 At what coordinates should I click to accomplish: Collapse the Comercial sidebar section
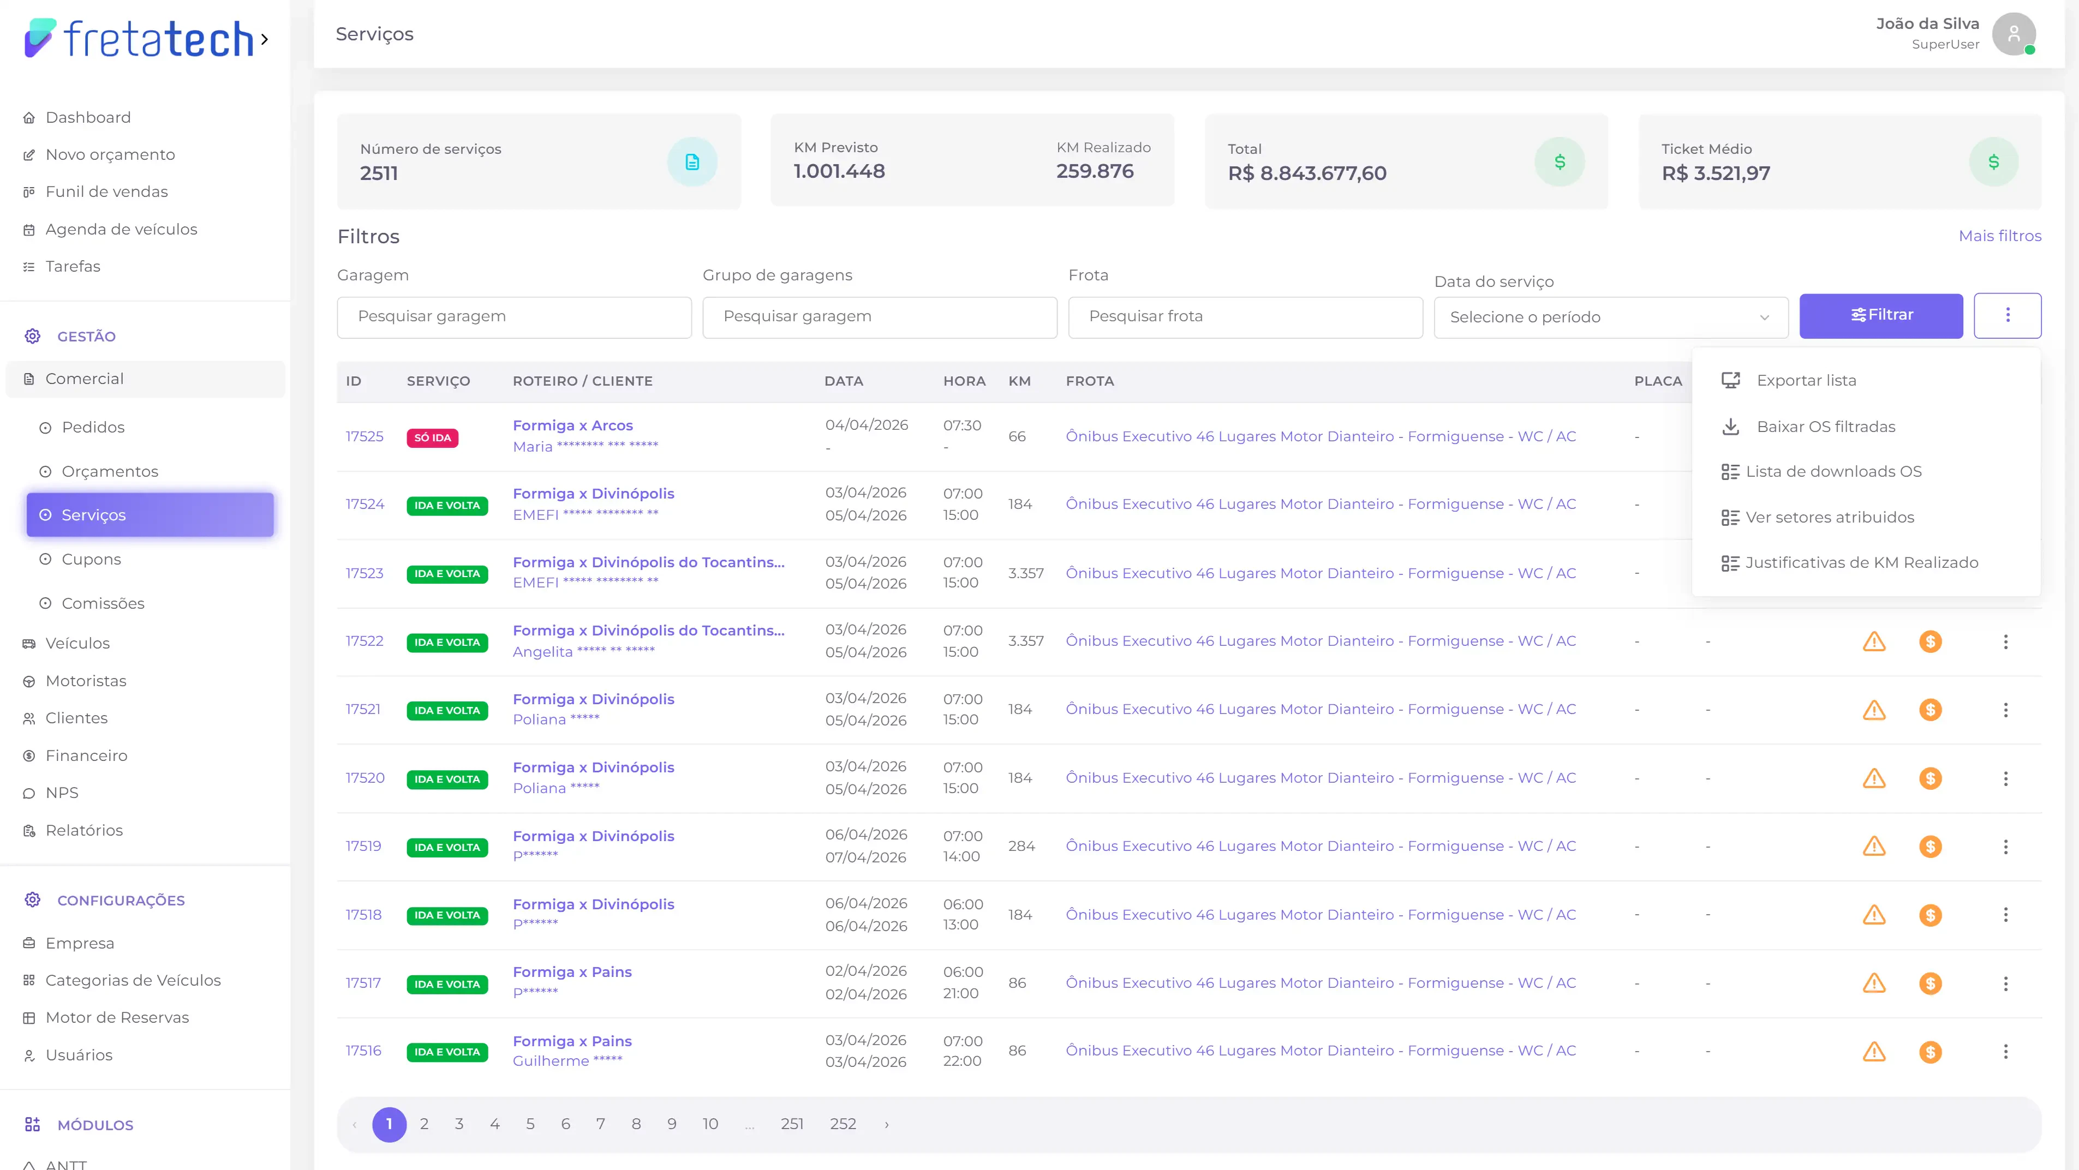145,379
